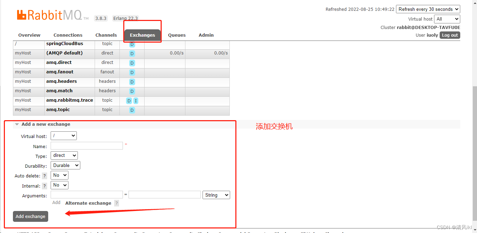Open the Virtual host dropdown in form
477x233 pixels.
(x=64, y=136)
